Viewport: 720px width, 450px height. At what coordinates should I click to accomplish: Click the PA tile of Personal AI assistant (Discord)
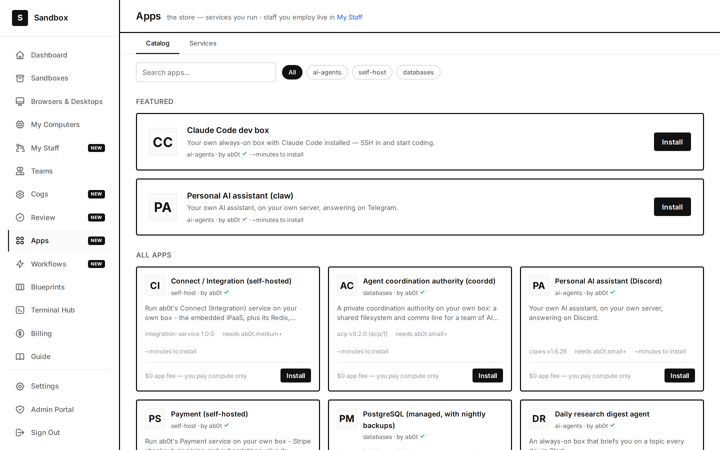(x=539, y=285)
